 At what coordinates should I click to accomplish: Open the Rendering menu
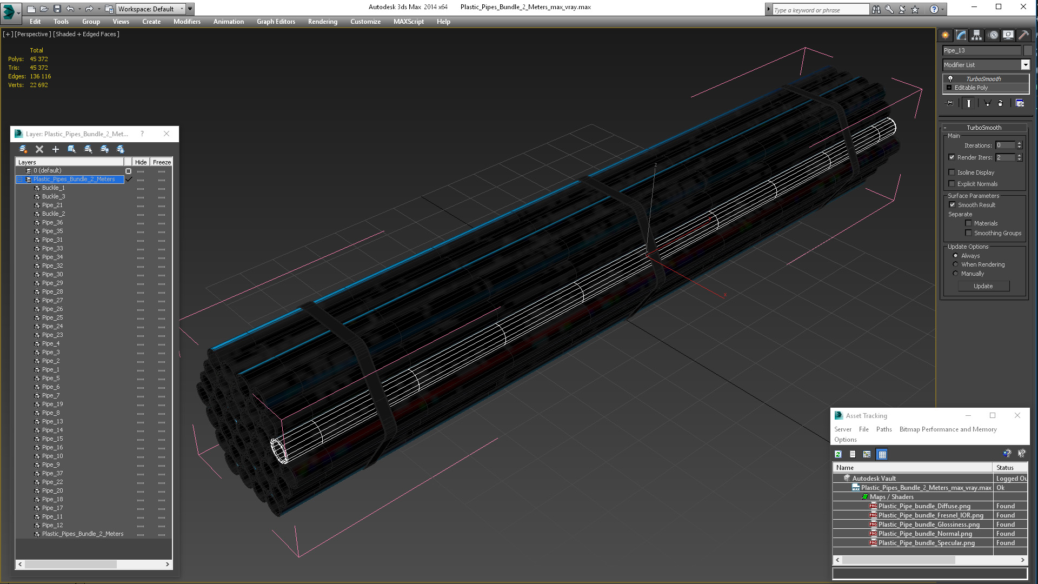[x=322, y=22]
